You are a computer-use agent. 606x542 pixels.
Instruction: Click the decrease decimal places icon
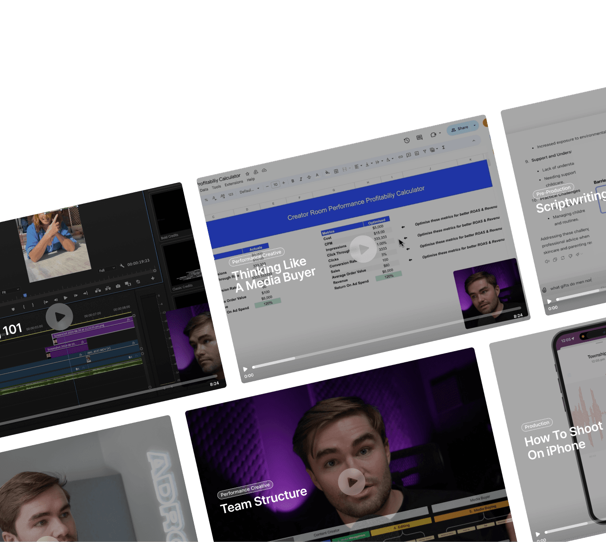[x=214, y=198]
